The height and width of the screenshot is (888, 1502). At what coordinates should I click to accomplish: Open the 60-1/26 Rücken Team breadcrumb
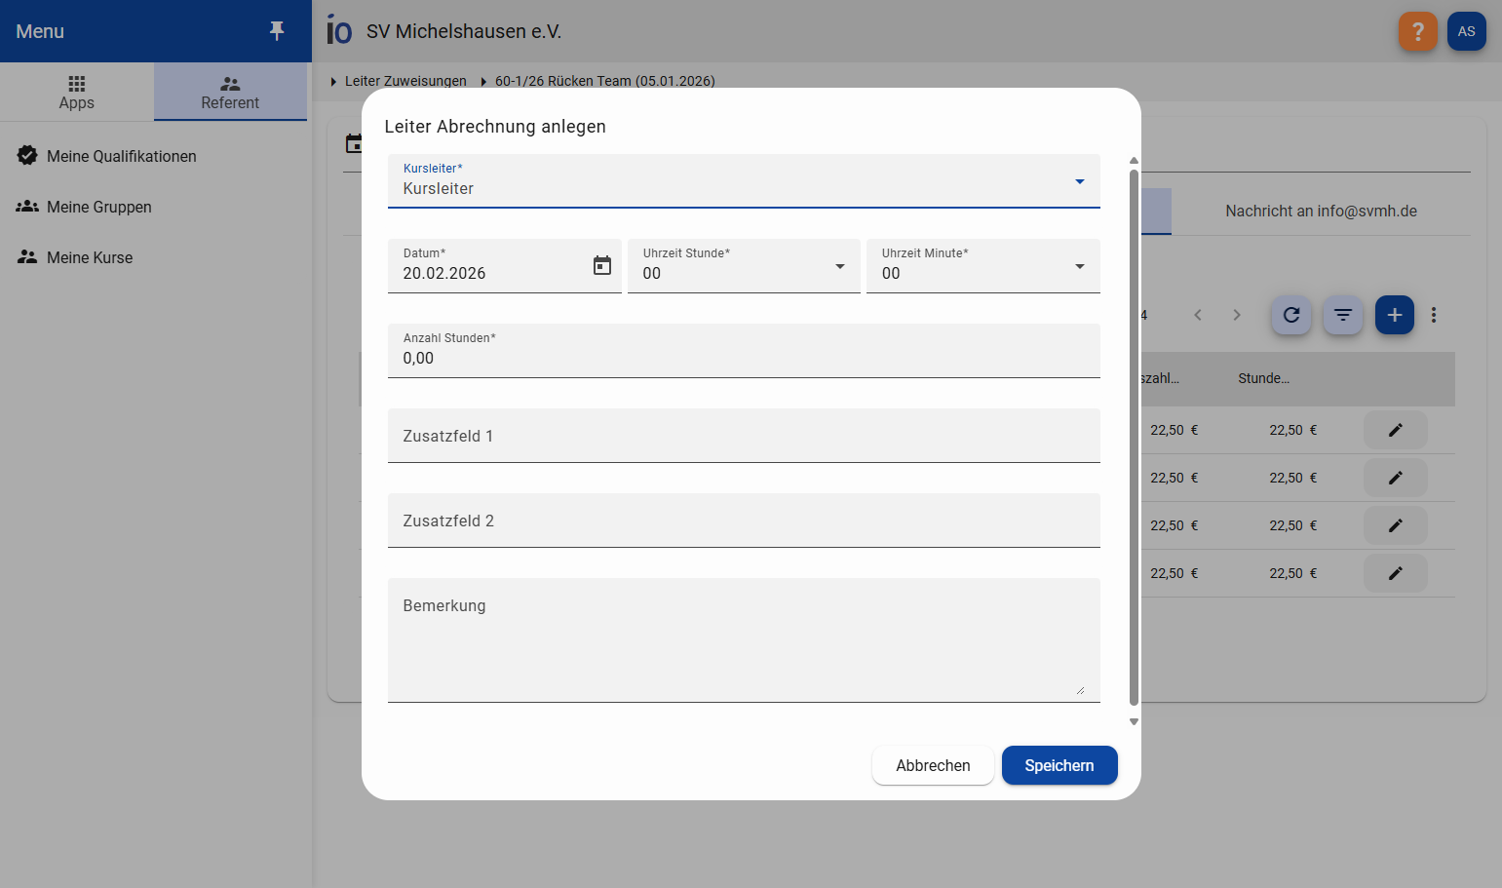click(x=605, y=81)
